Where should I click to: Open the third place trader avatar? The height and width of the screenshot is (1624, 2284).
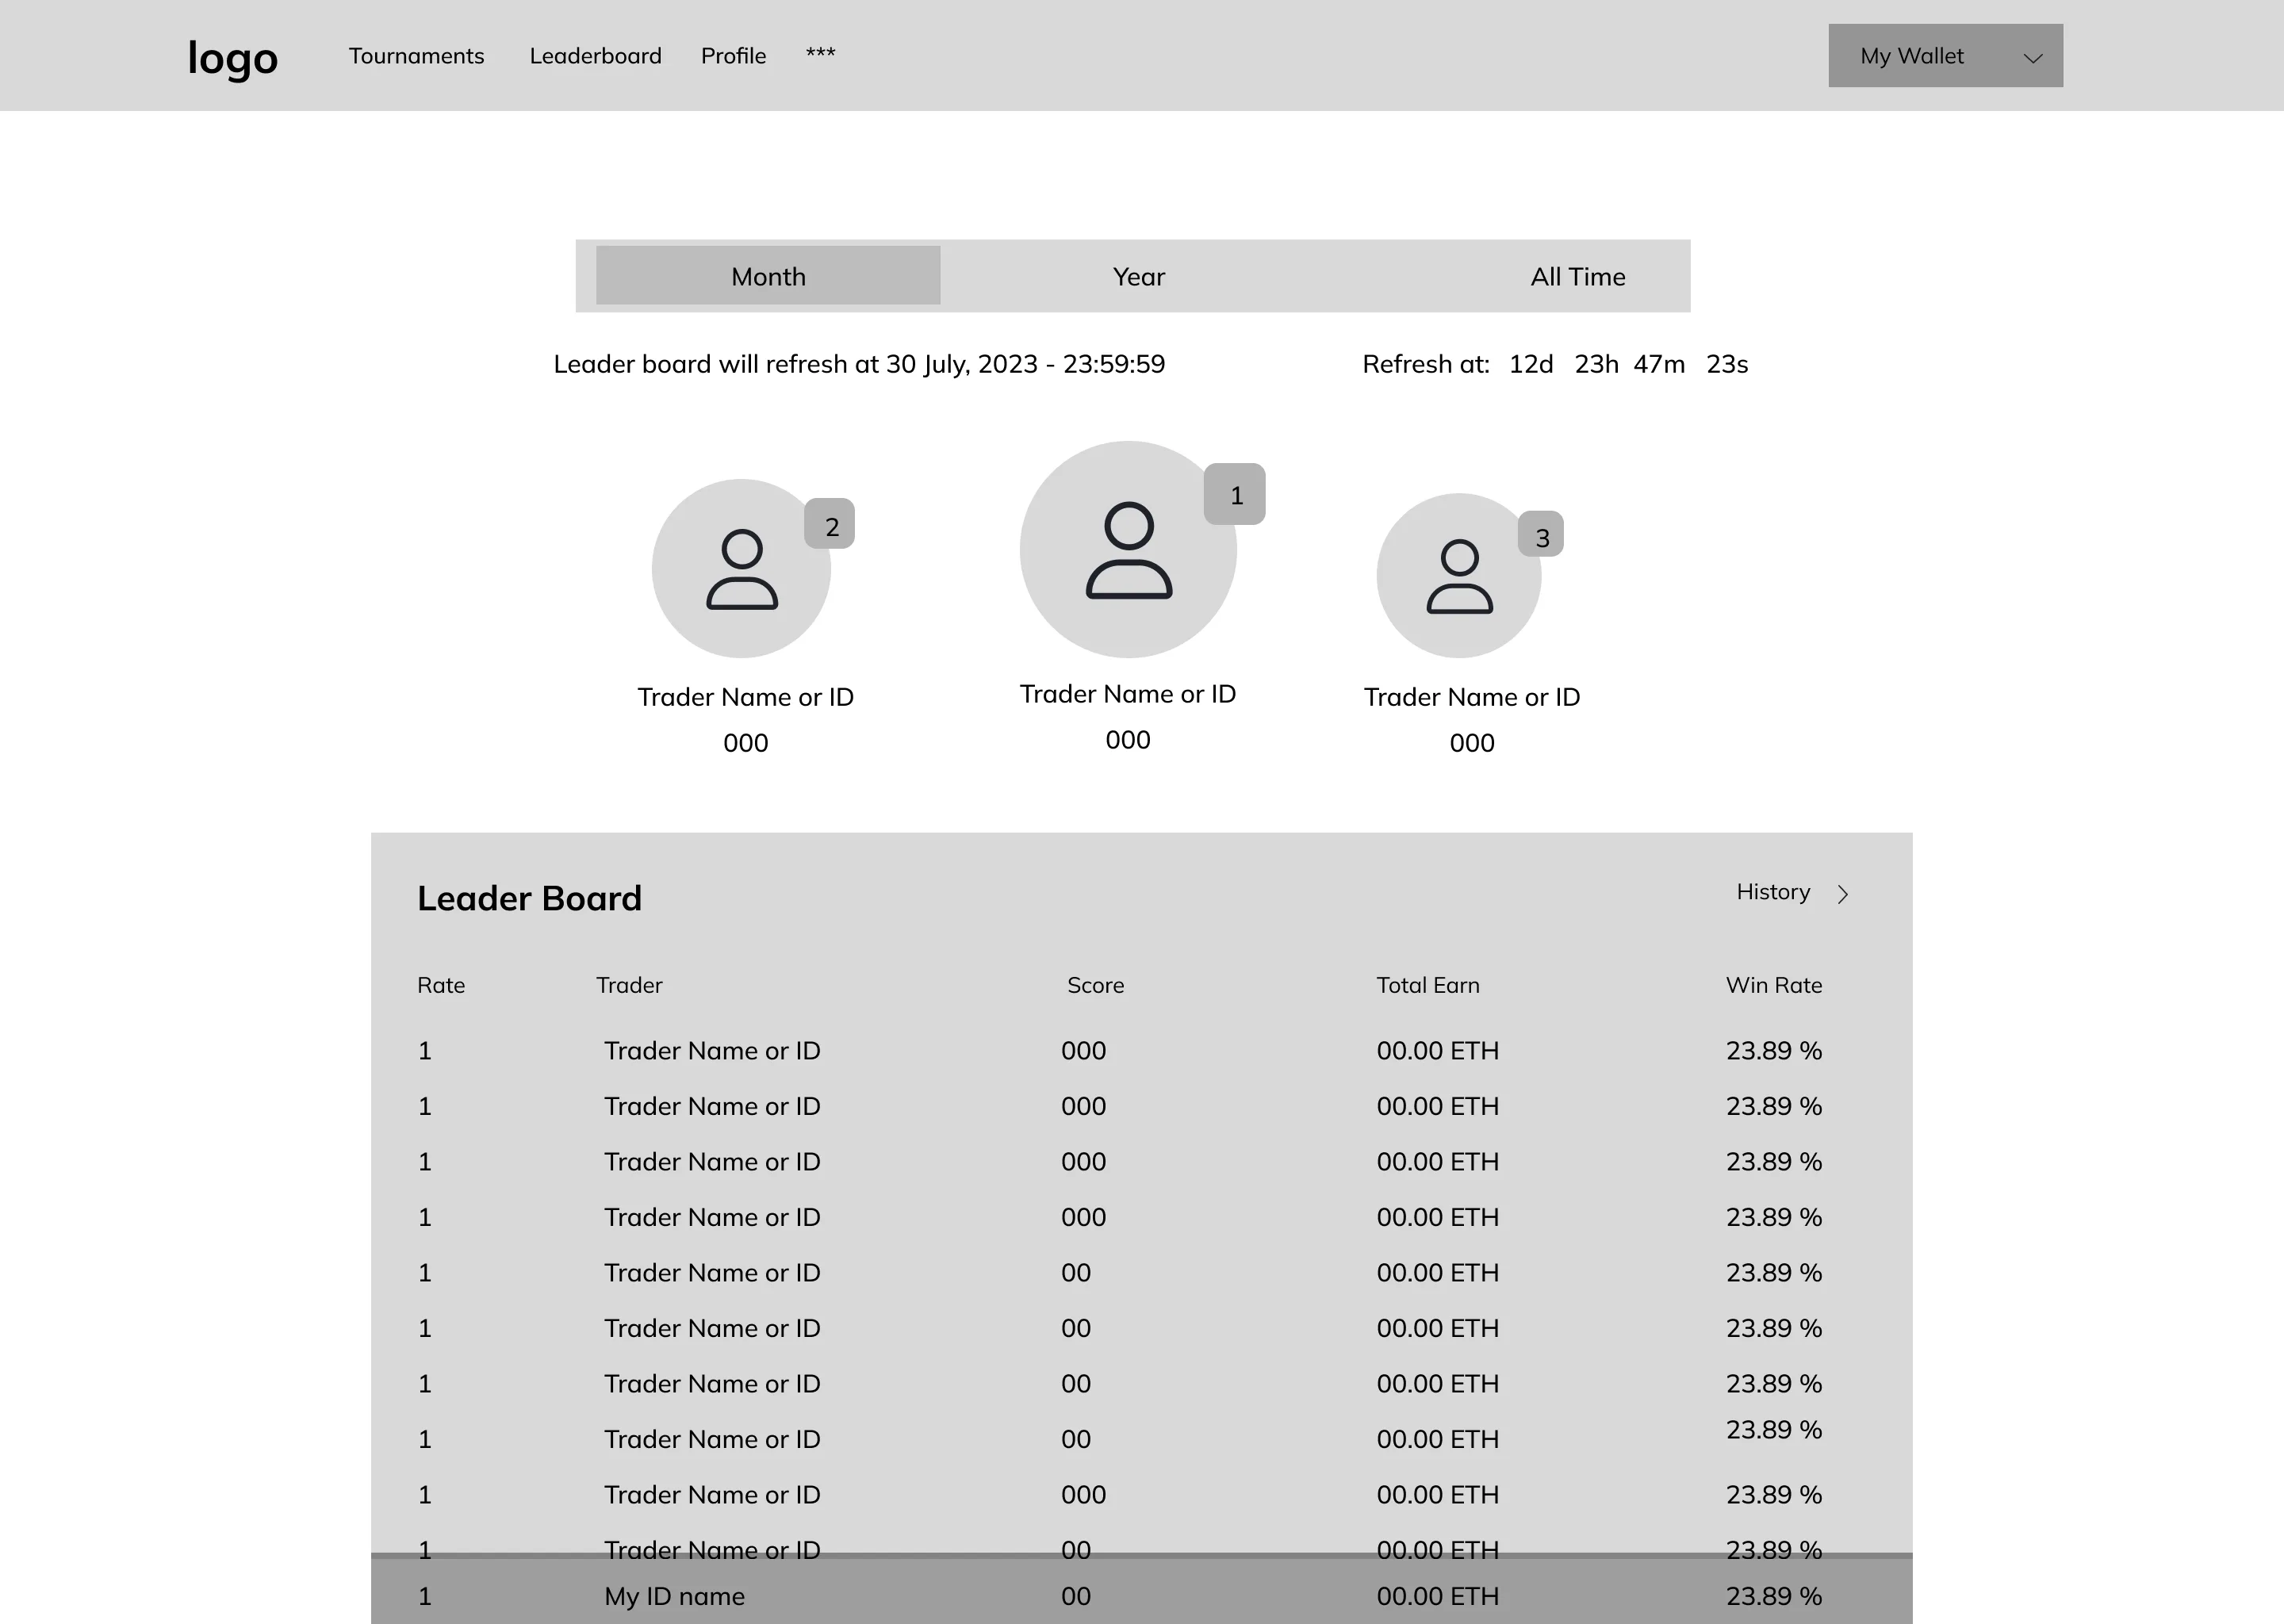click(1459, 575)
